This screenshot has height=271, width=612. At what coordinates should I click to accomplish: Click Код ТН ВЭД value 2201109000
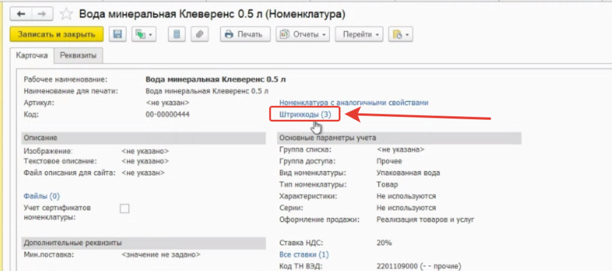[x=419, y=267]
